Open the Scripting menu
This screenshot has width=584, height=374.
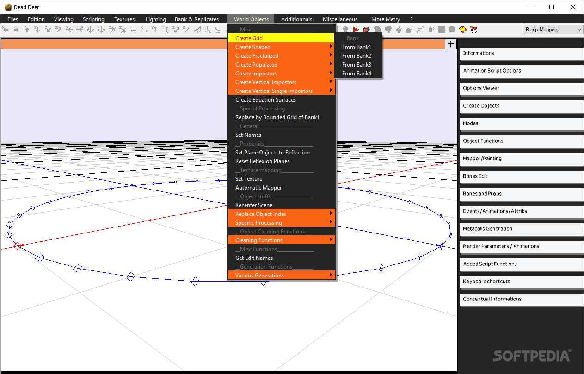pyautogui.click(x=93, y=19)
